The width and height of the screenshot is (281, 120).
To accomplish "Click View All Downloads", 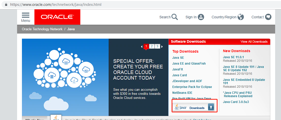I will (x=254, y=42).
